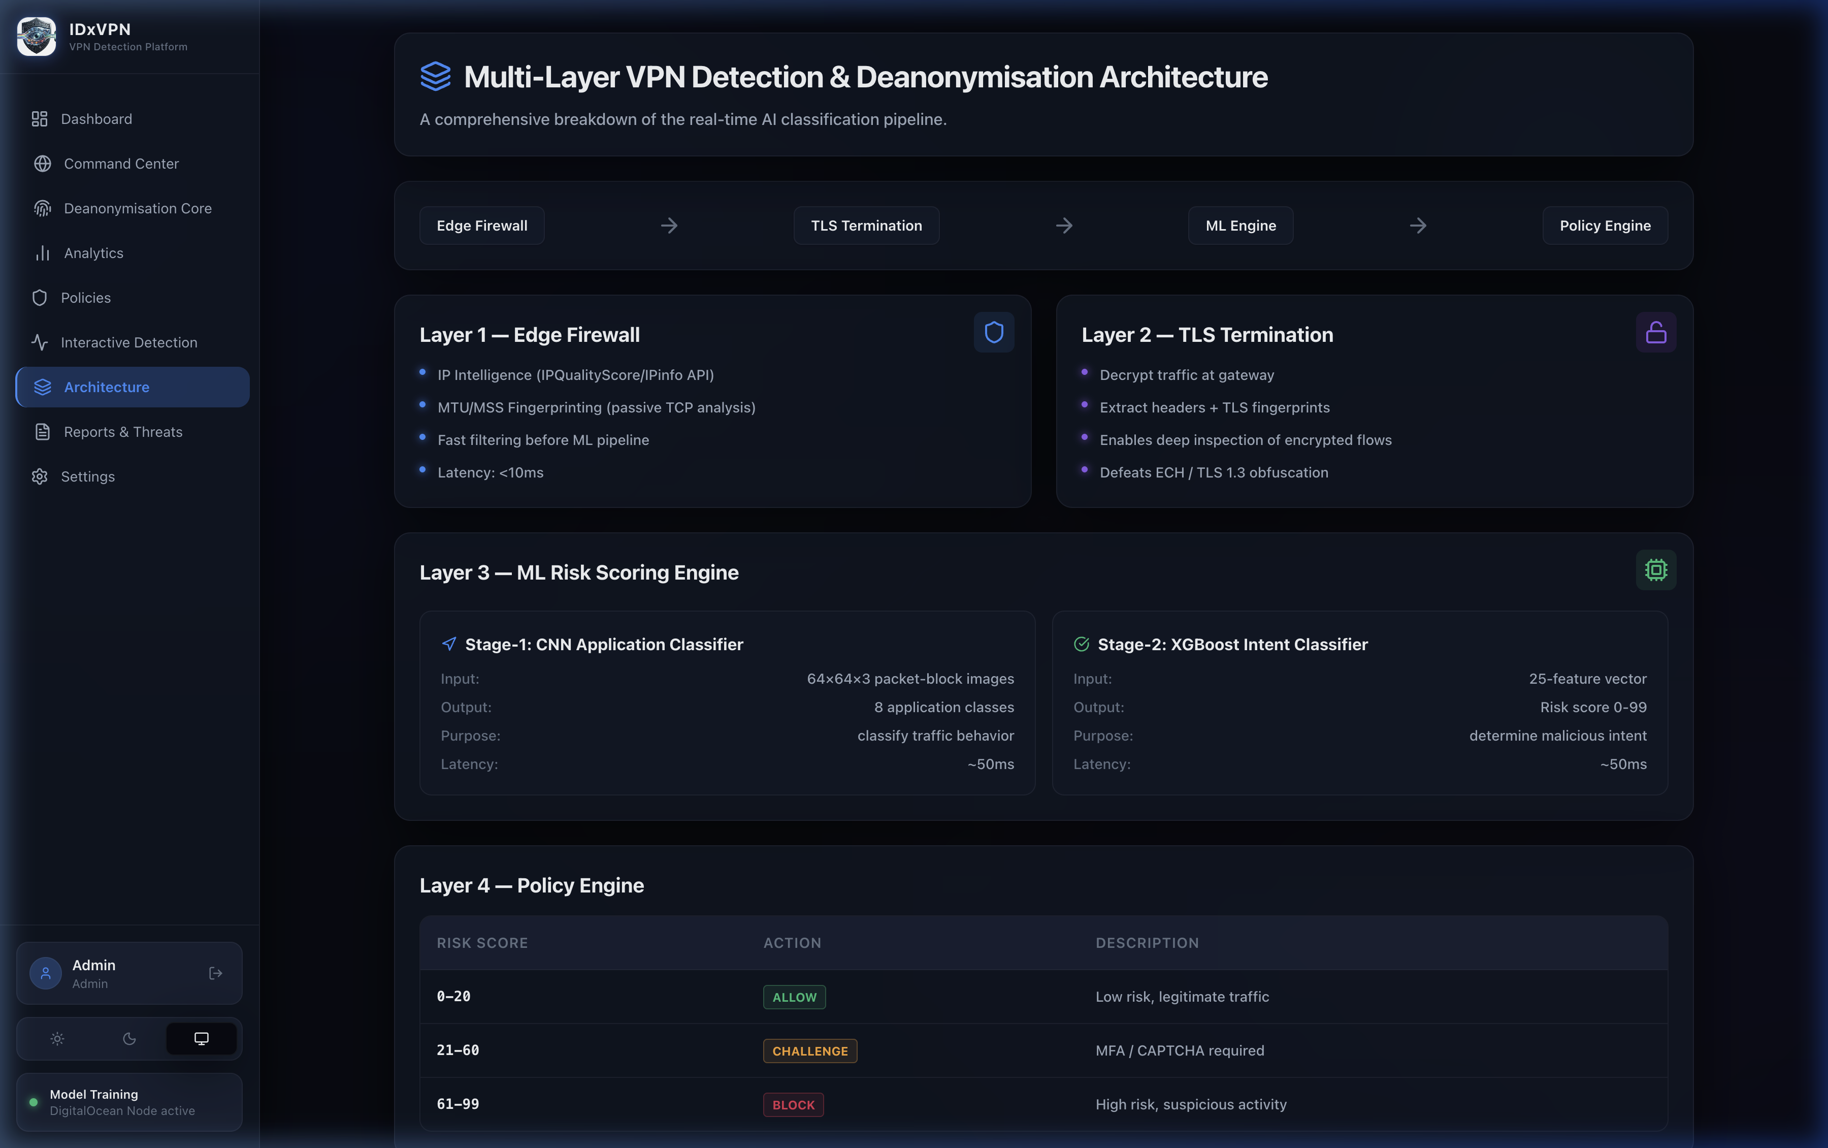Open the Analytics sidebar item
1828x1148 pixels.
[x=93, y=253]
